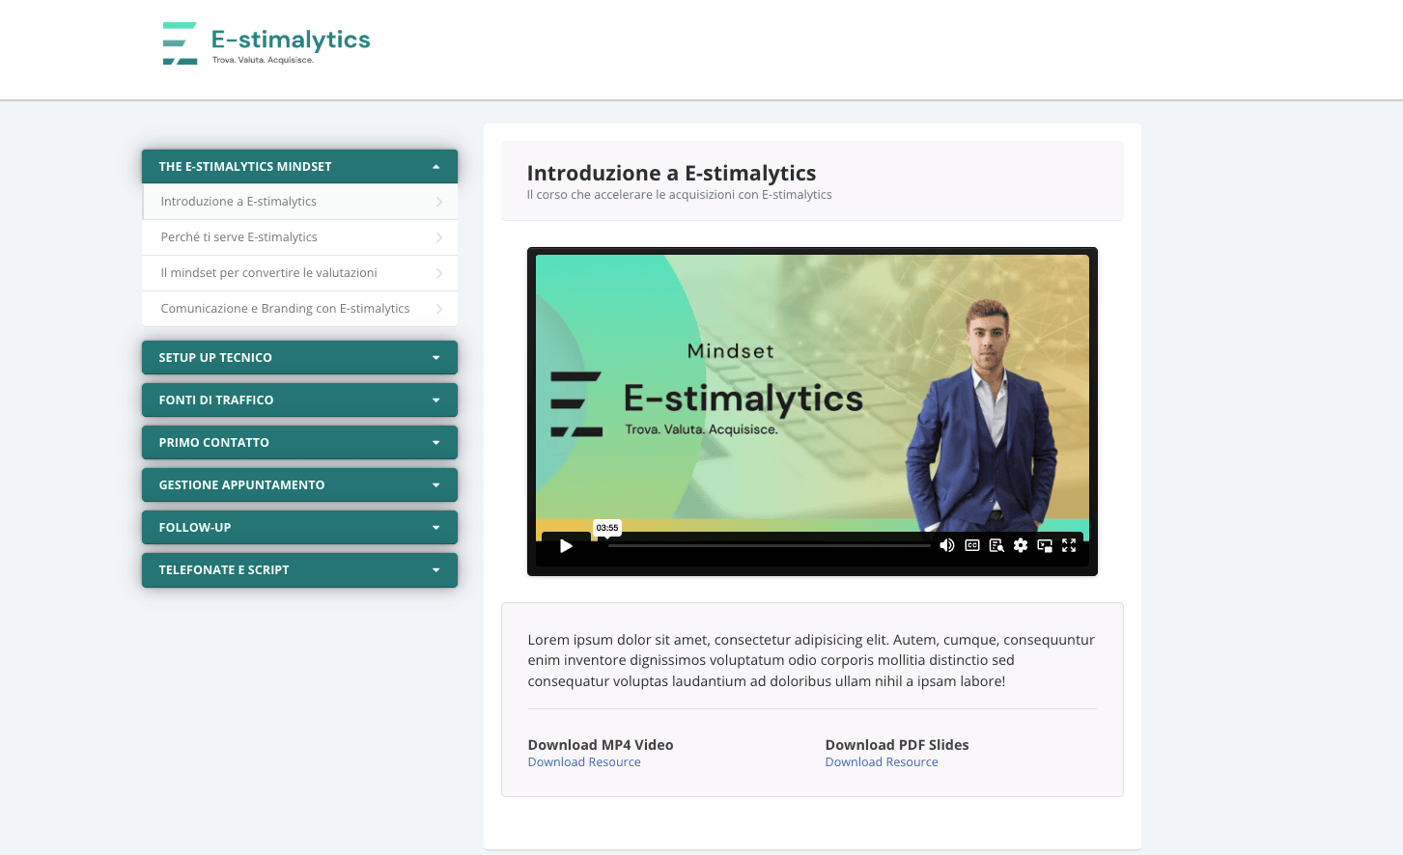This screenshot has height=855, width=1403.
Task: Download Resource link under MP4 Video
Action: [584, 762]
